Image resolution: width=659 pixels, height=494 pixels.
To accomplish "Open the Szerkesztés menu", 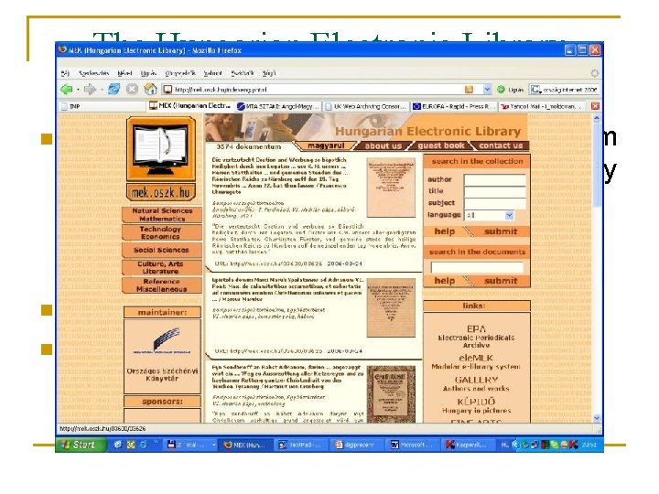I will click(93, 73).
